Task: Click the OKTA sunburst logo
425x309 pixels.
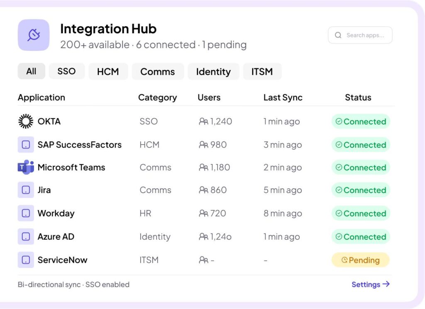Action: (26, 121)
